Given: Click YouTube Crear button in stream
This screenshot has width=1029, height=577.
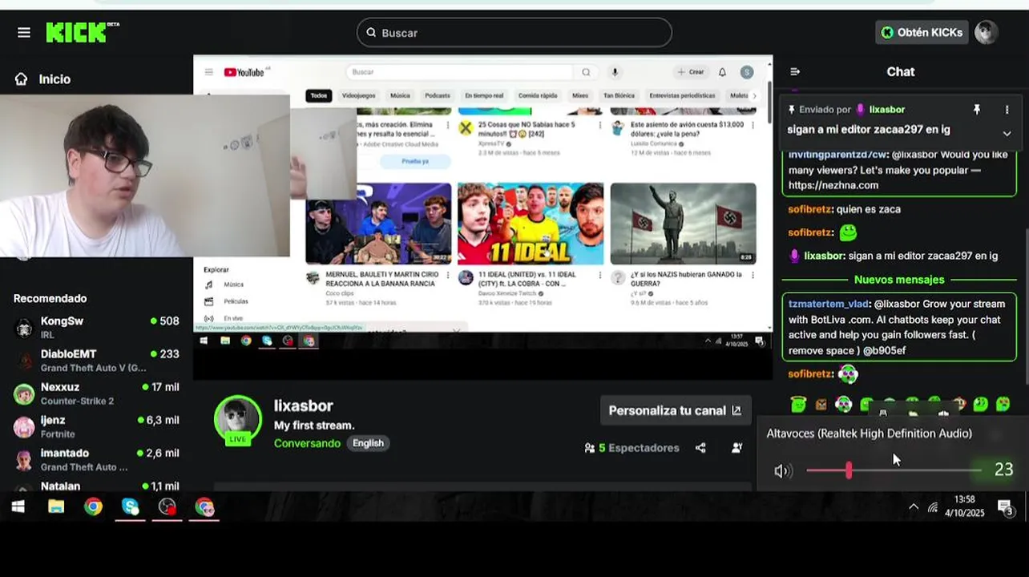Looking at the screenshot, I should click(x=691, y=72).
